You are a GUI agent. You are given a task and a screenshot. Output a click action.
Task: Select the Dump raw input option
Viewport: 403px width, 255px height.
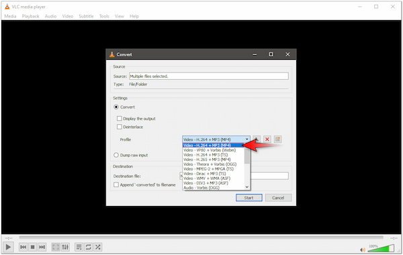pos(116,155)
